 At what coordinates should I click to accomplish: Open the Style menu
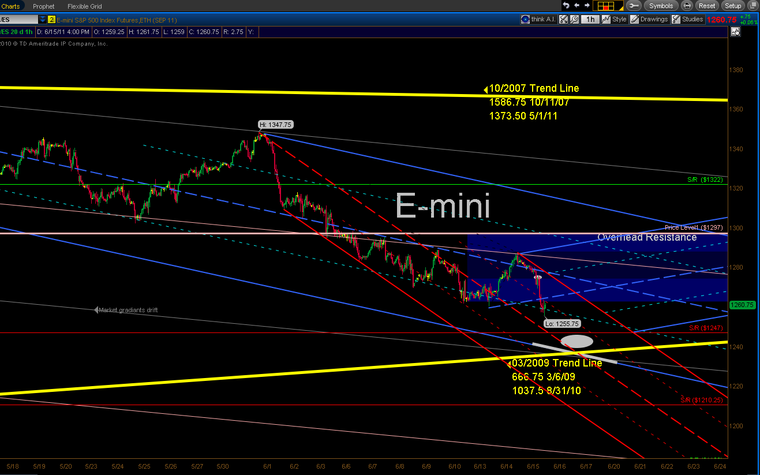[615, 19]
